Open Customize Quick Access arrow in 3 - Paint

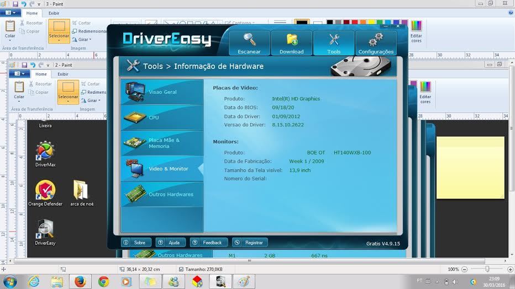click(x=39, y=4)
